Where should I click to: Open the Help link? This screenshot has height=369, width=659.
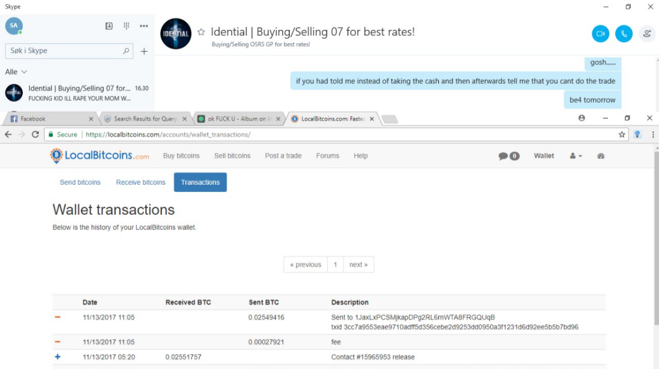(x=360, y=156)
